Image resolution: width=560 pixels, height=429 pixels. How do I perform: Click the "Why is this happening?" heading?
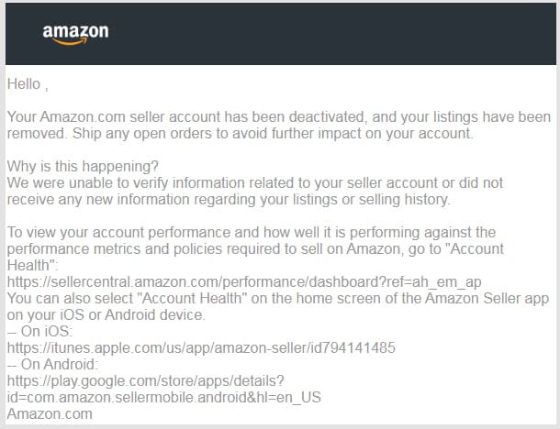[x=83, y=167]
